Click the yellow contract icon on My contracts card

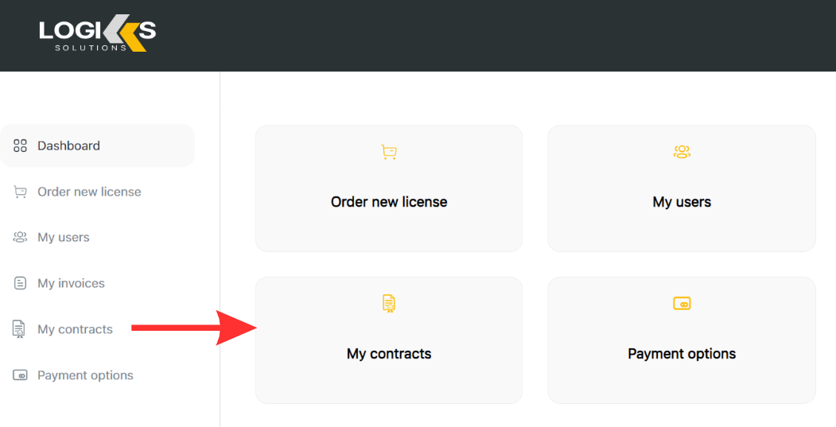pyautogui.click(x=389, y=303)
